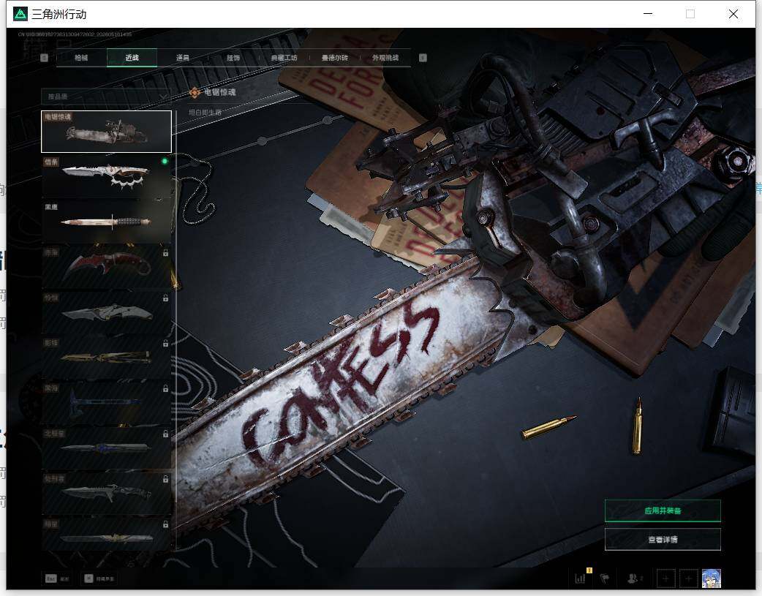Select the 北极星 blue dagger skin thumbnail
Viewport: 762px width, 596px height.
pos(107,448)
